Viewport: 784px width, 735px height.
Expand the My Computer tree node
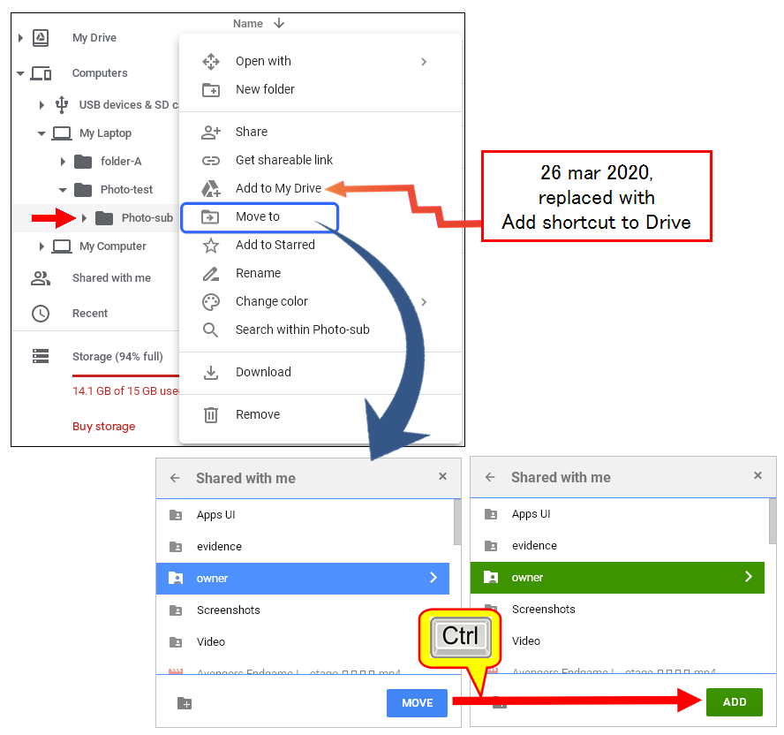pos(41,246)
